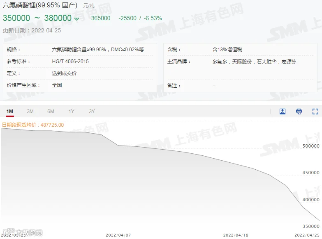Click the period average 487725.00 label
322x239 pixels.
(x=33, y=125)
